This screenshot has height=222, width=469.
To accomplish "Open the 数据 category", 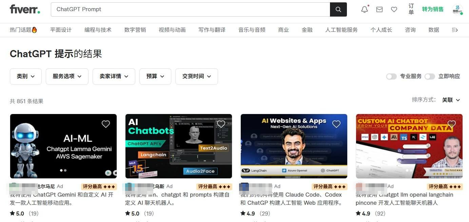I will (434, 30).
